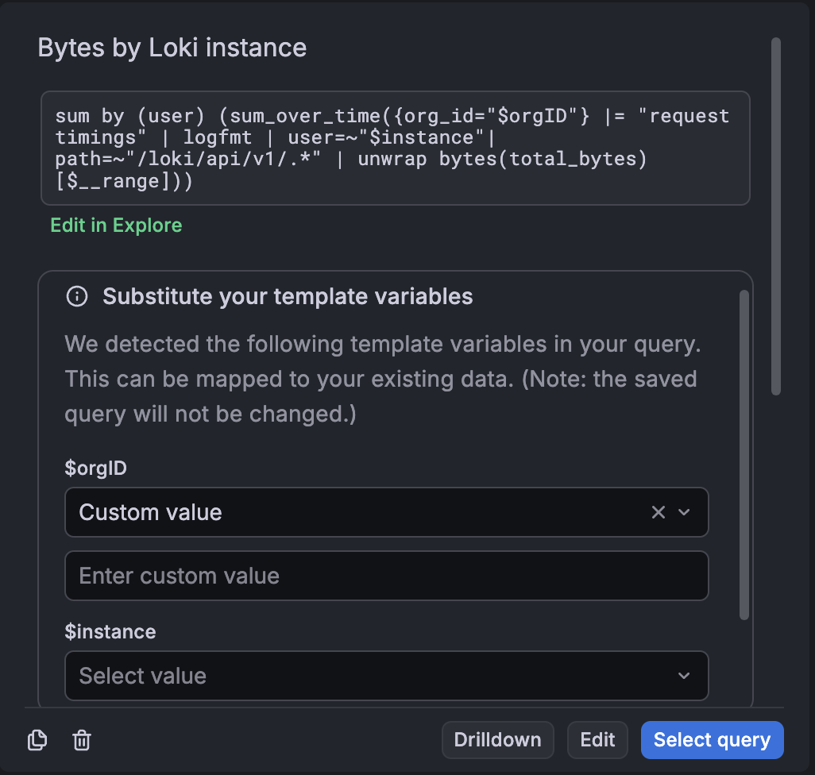Open the $instance Select value dropdown
Screen dimensions: 815x775
386,676
